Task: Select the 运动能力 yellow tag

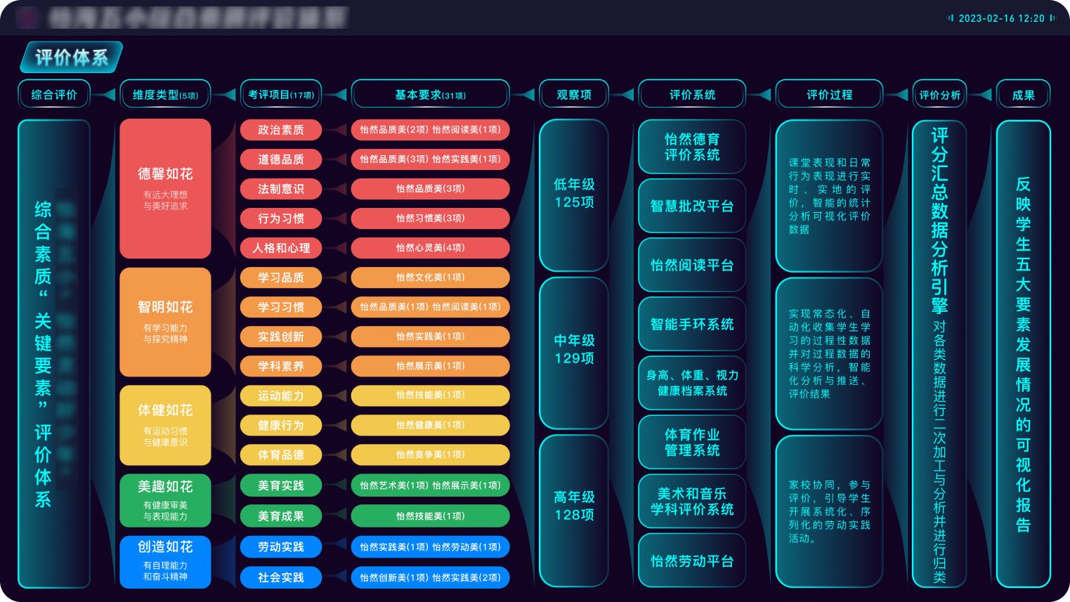Action: (280, 395)
